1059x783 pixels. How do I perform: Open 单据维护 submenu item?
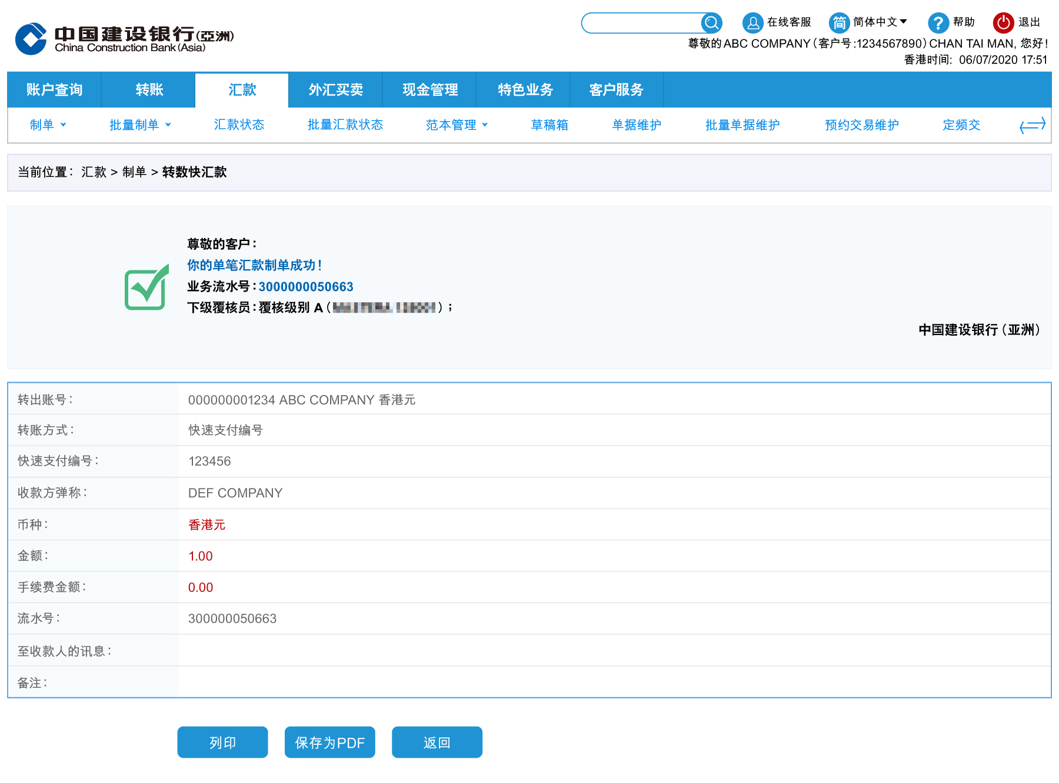[x=637, y=125]
